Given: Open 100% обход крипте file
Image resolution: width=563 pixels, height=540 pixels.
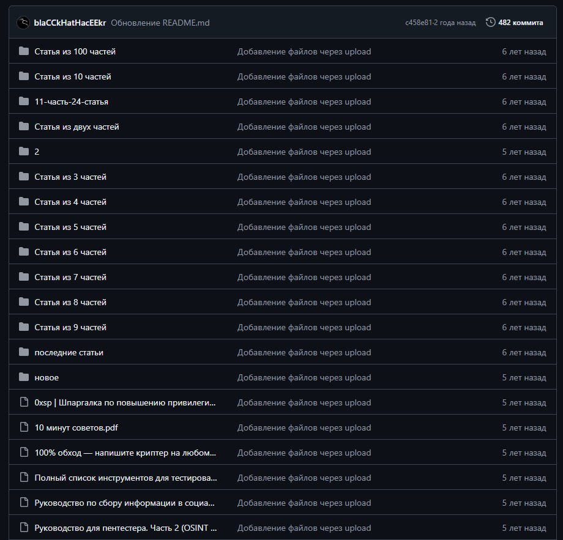Looking at the screenshot, I should coord(125,453).
